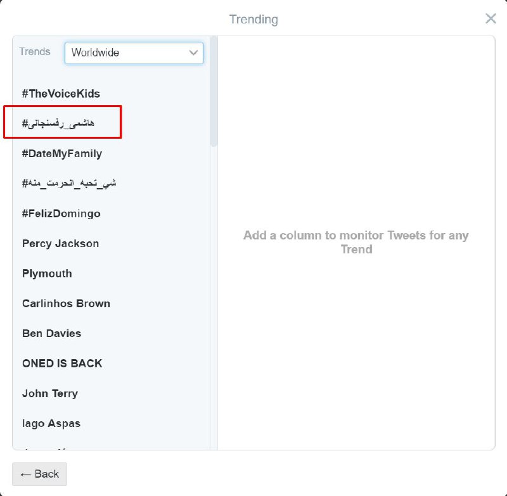Open the #FelizDomingo trend
This screenshot has width=507, height=496.
(x=61, y=213)
